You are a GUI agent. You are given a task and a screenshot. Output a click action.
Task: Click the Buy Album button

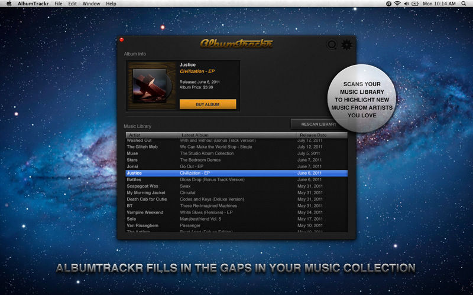(208, 104)
